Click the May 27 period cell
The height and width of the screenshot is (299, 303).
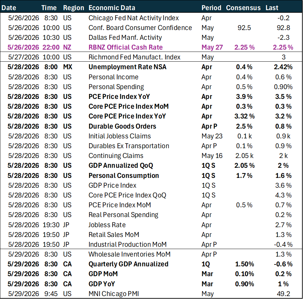click(212, 47)
